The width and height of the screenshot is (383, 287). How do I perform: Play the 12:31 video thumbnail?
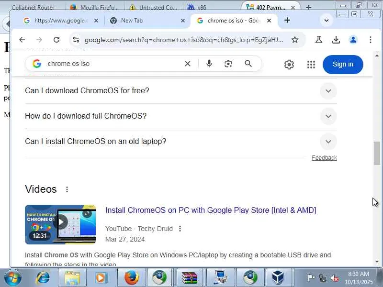tap(60, 224)
